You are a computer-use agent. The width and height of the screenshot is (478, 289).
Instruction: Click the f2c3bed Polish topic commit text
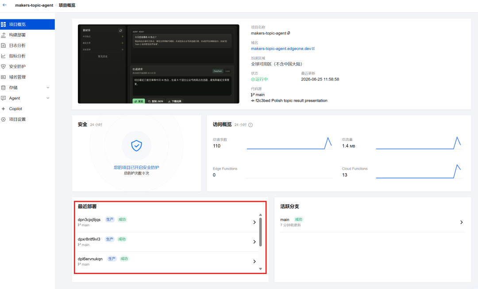coord(291,101)
